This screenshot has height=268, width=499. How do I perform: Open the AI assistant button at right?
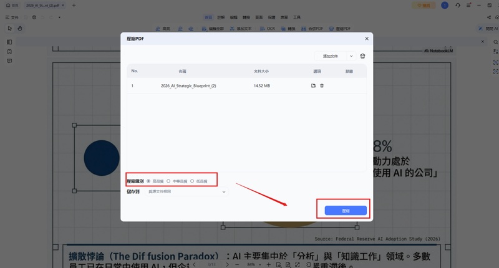[488, 29]
